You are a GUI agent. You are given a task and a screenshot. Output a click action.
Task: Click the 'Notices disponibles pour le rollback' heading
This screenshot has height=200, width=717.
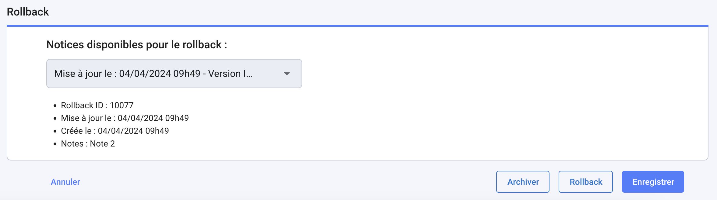pos(136,45)
